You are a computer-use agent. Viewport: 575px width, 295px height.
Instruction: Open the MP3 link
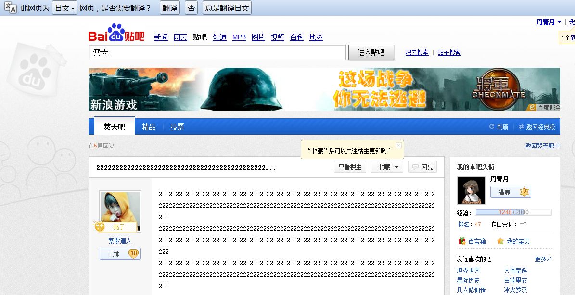point(239,37)
